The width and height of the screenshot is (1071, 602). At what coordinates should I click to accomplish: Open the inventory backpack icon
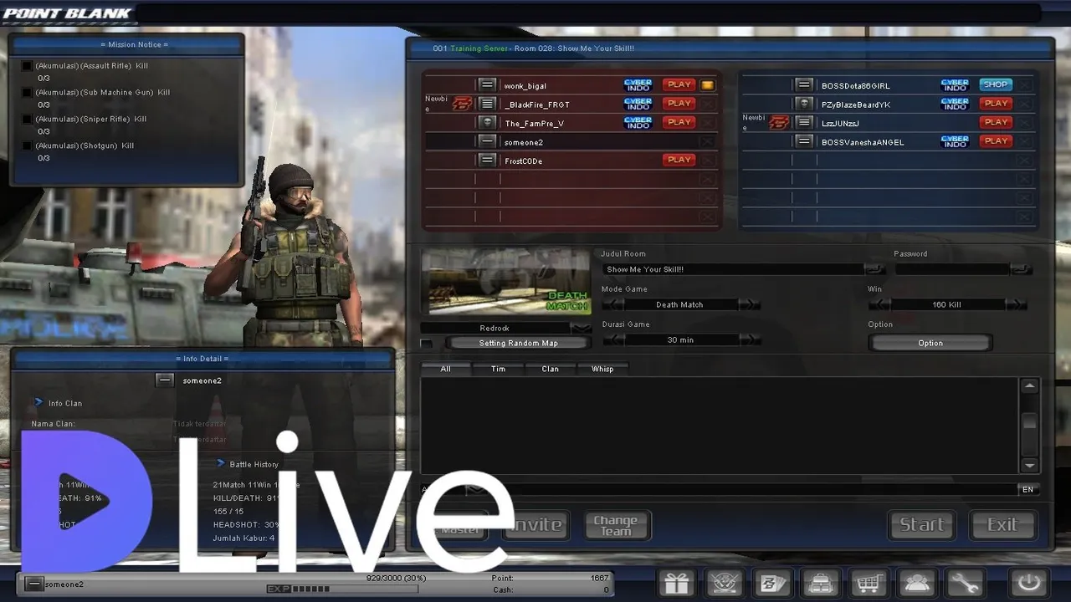click(x=821, y=583)
